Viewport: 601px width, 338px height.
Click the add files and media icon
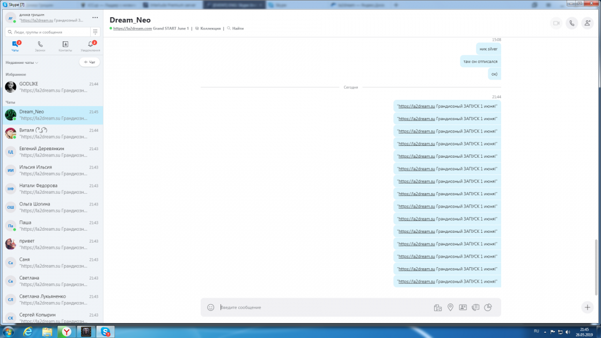(x=438, y=307)
